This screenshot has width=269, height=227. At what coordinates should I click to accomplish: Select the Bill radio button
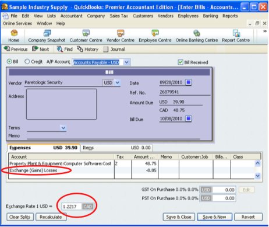(9, 62)
